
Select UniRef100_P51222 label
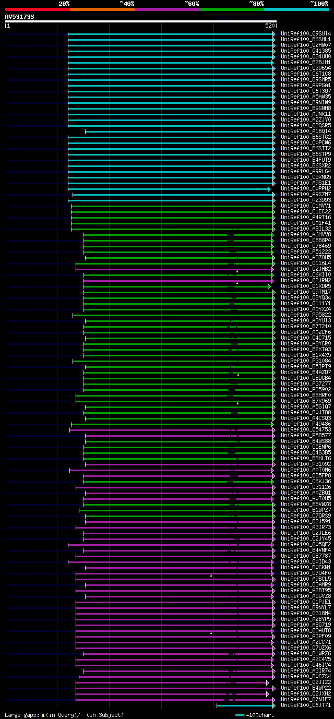click(x=306, y=251)
